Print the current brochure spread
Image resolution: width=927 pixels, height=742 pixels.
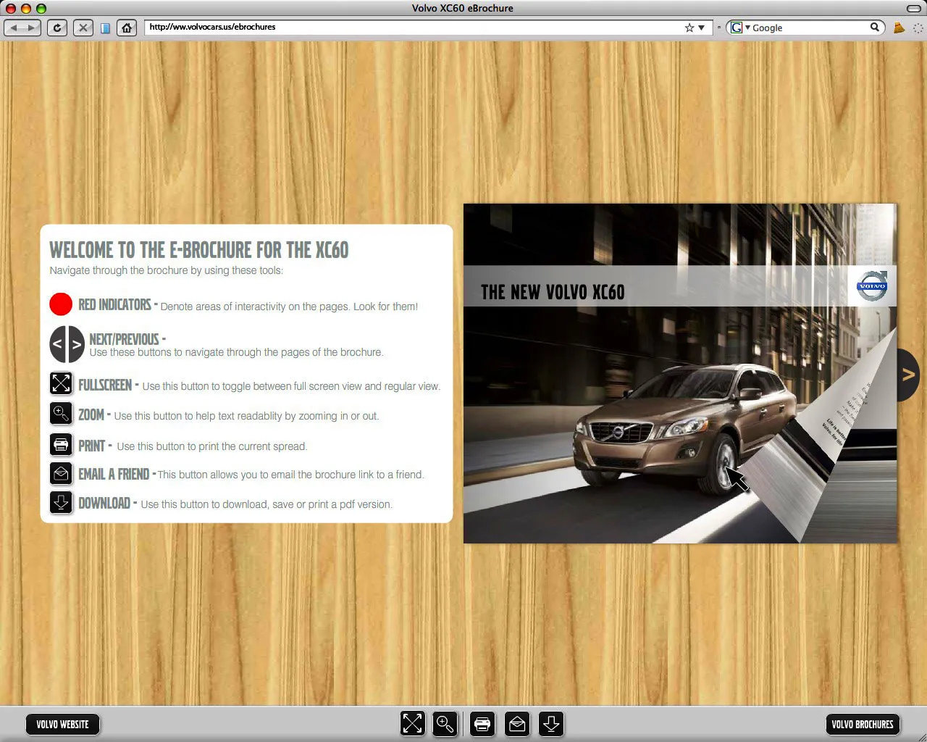coord(482,723)
